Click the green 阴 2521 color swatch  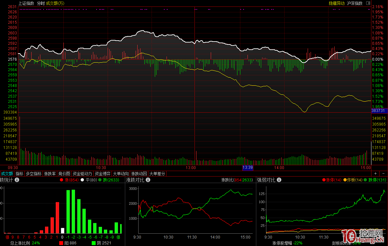point(94,243)
